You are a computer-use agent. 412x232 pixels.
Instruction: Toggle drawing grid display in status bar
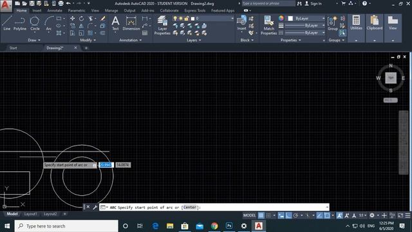coord(261,215)
